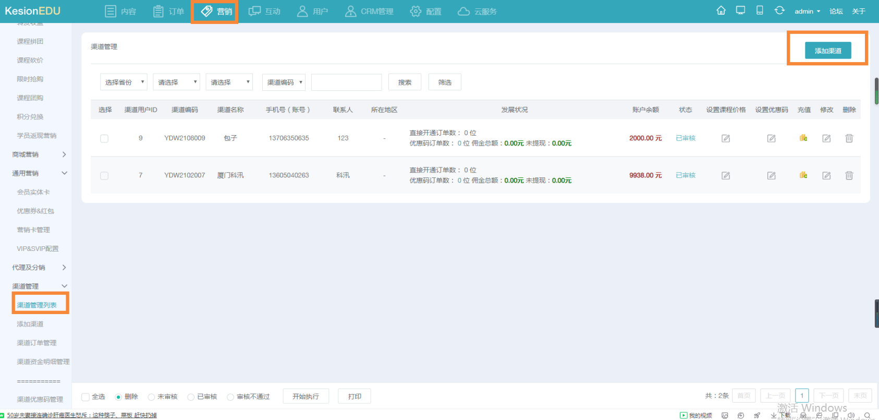Open 渠道订单管理 in the sidebar

[36, 343]
